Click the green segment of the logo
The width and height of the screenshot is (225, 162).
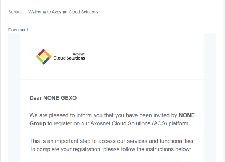tap(39, 59)
